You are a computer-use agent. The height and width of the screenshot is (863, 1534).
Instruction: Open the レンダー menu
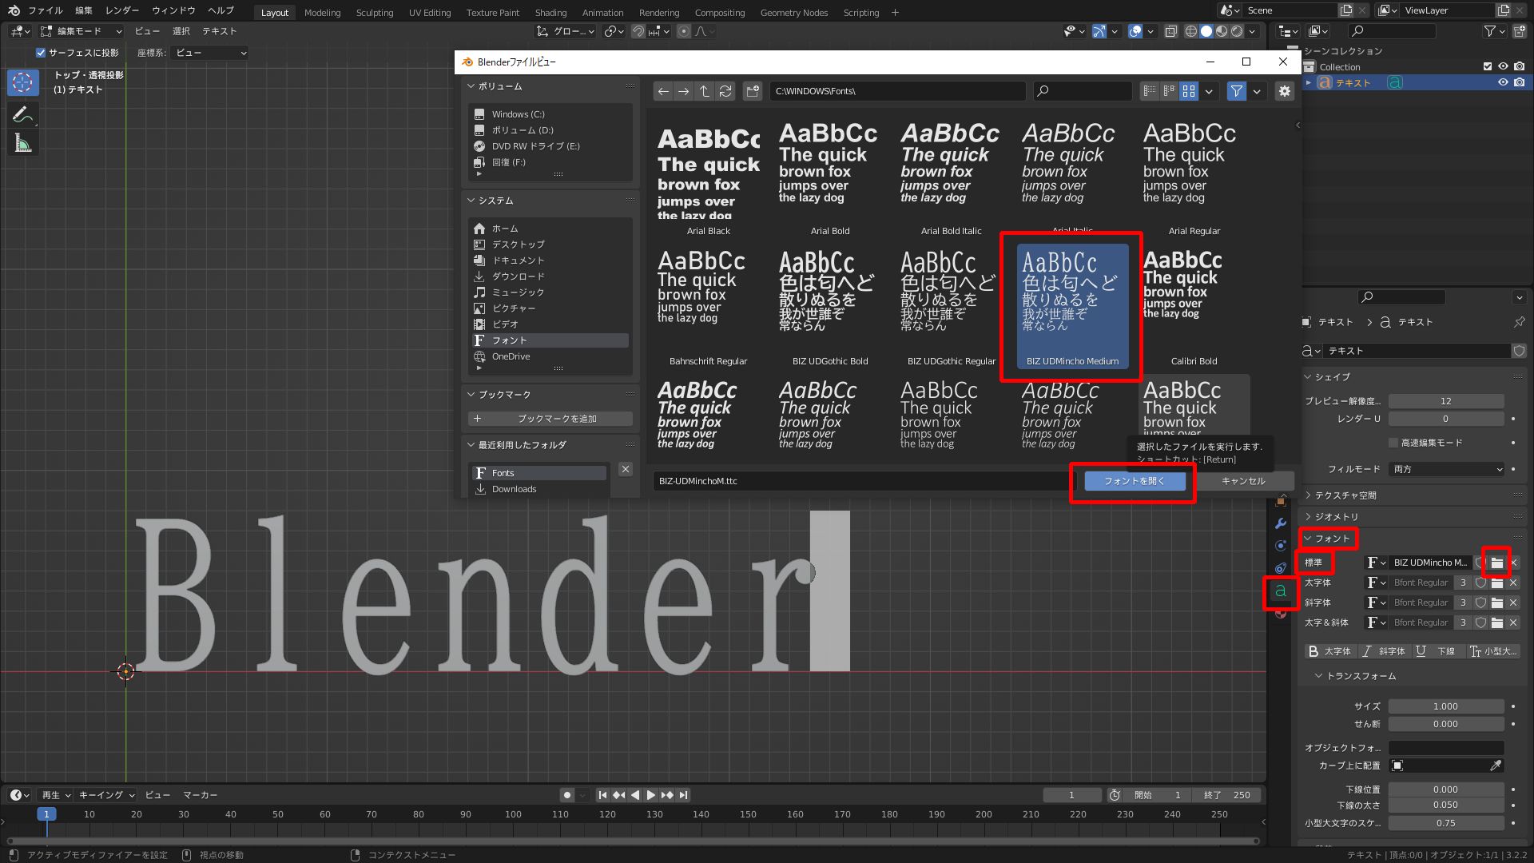coord(121,10)
